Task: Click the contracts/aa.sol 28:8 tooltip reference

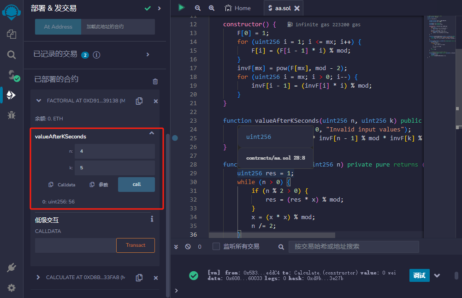Action: coord(275,158)
